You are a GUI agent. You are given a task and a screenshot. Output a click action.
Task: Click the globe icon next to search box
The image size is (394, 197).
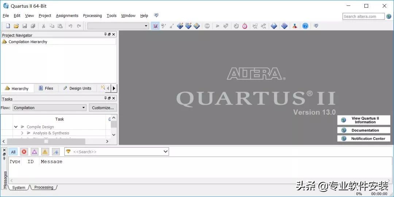[389, 16]
